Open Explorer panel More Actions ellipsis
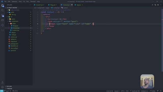 click(30, 5)
